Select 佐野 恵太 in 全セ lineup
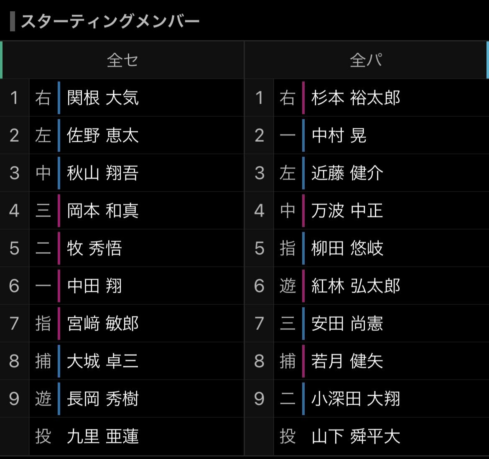Image resolution: width=489 pixels, height=459 pixels. coord(103,135)
